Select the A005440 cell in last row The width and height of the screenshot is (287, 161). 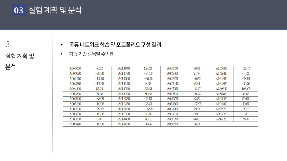coord(75,124)
